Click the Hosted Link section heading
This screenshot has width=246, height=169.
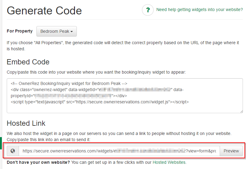click(x=26, y=123)
